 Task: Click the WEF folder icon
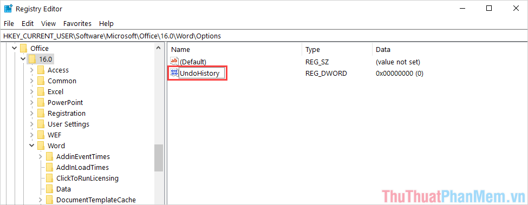(41, 135)
